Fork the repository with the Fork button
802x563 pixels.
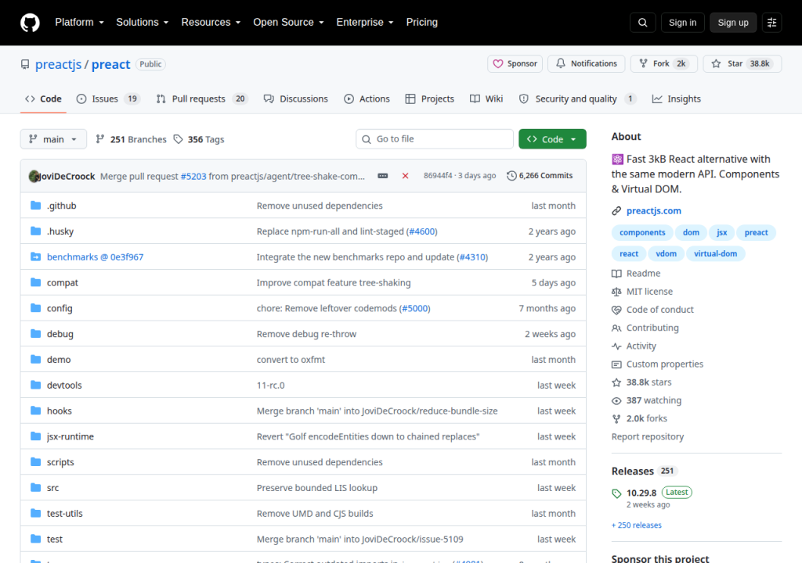[664, 64]
